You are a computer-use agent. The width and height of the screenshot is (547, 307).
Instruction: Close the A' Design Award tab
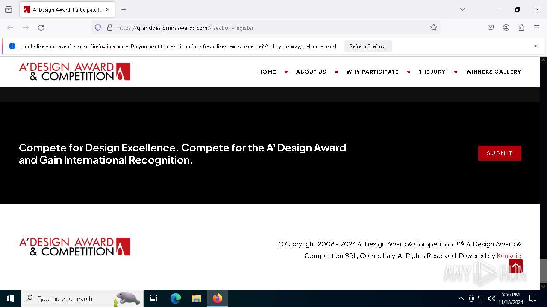pyautogui.click(x=108, y=9)
